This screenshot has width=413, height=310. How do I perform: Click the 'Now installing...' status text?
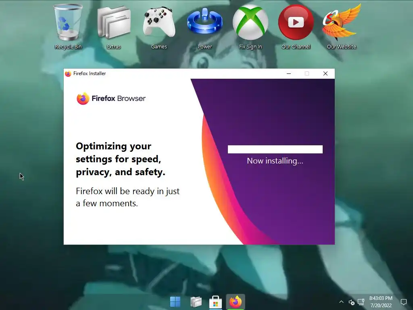pos(275,161)
